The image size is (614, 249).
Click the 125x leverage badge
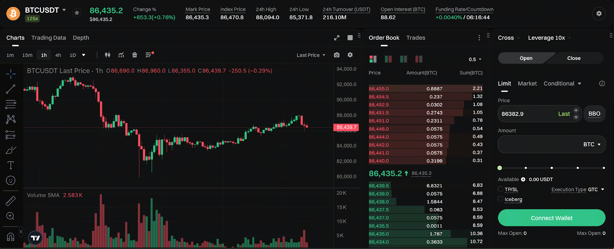tap(32, 18)
